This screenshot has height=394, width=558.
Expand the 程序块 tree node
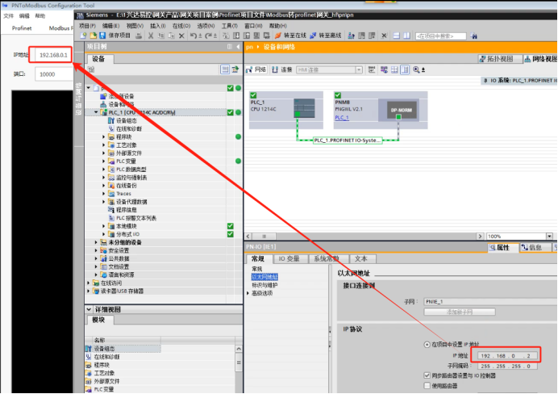click(x=104, y=136)
